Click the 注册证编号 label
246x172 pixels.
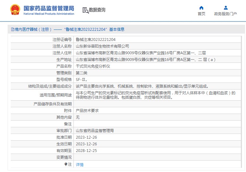point(62,39)
